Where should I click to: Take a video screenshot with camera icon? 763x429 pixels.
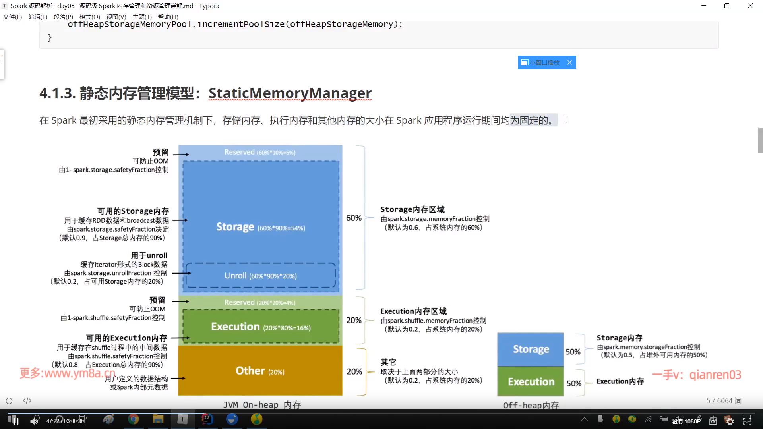tap(713, 421)
